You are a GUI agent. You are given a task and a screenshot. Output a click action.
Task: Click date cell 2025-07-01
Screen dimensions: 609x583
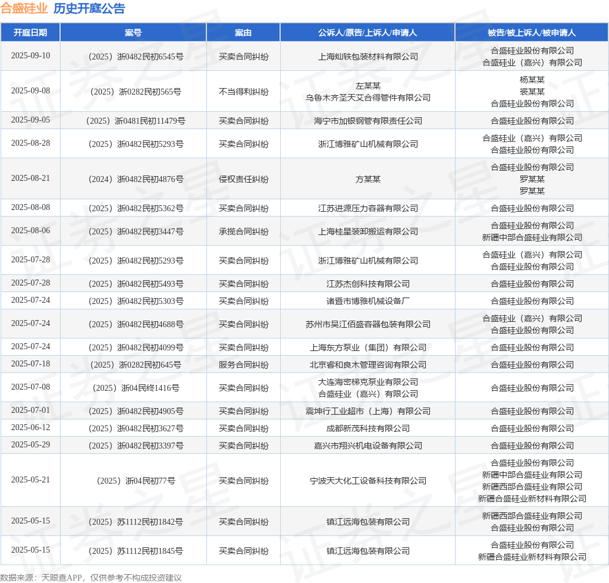click(x=31, y=410)
